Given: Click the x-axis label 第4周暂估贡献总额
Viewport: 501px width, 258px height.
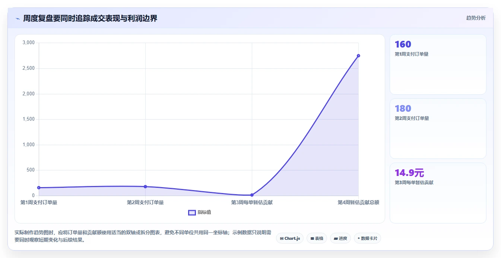Looking at the screenshot, I should click(x=358, y=202).
